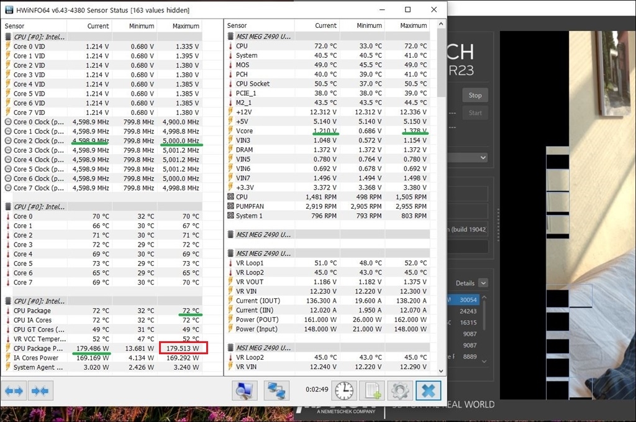This screenshot has width=636, height=422.
Task: Click the fan icon beside PUMPFAN
Action: point(230,206)
